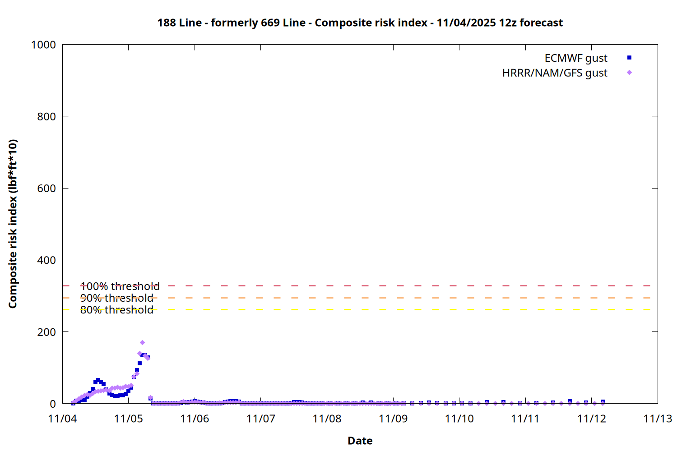Pick the 11/05 date tick label
The image size is (677, 451).
click(x=129, y=419)
